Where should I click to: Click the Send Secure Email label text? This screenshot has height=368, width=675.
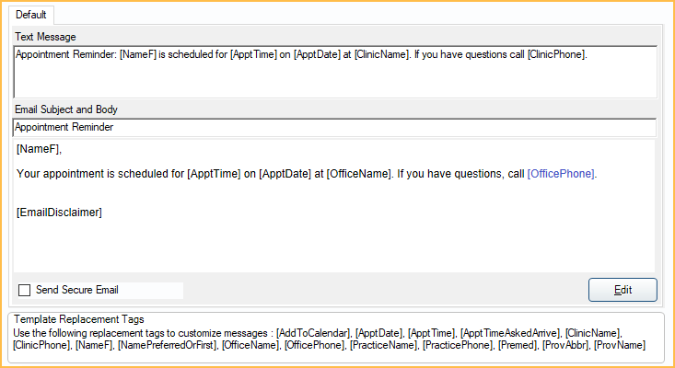tap(77, 290)
